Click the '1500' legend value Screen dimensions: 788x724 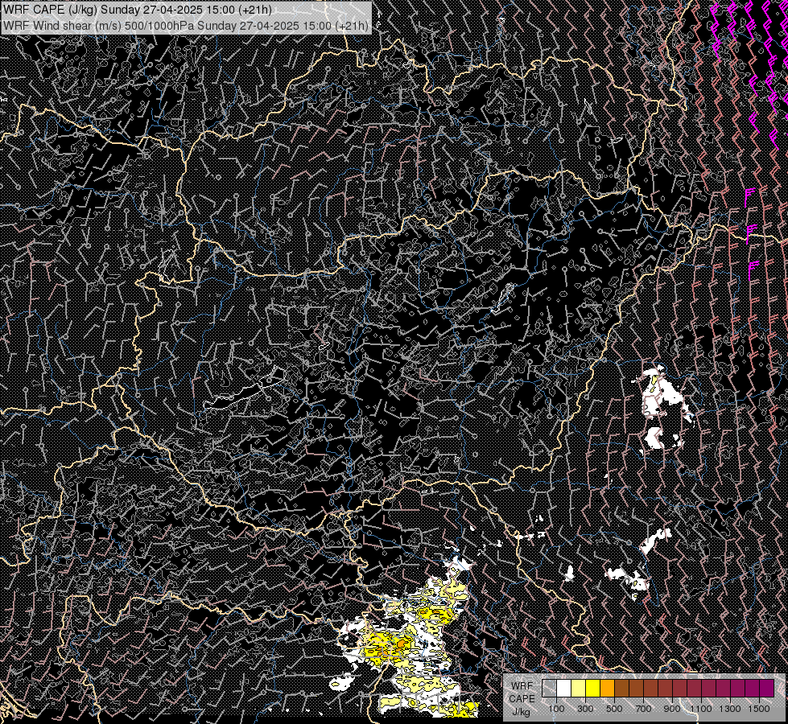(x=759, y=709)
